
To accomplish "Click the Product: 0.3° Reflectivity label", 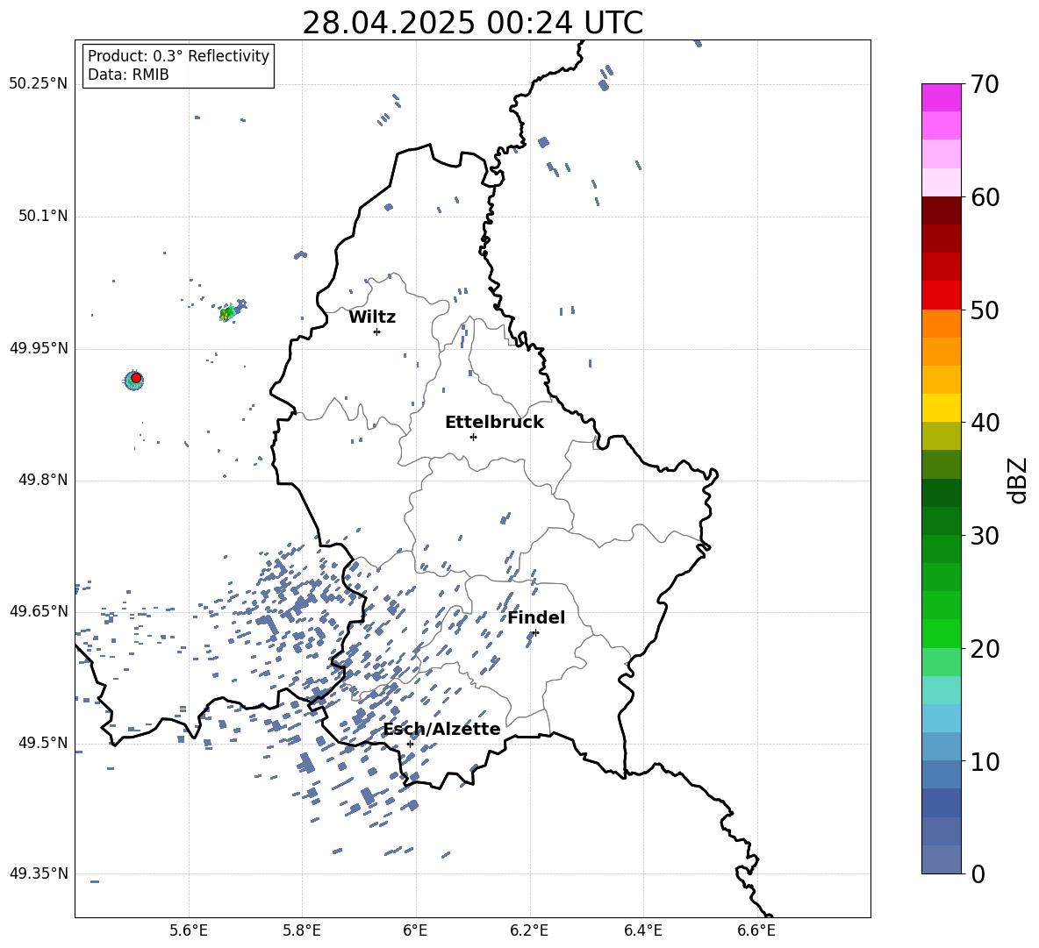I will click(178, 55).
